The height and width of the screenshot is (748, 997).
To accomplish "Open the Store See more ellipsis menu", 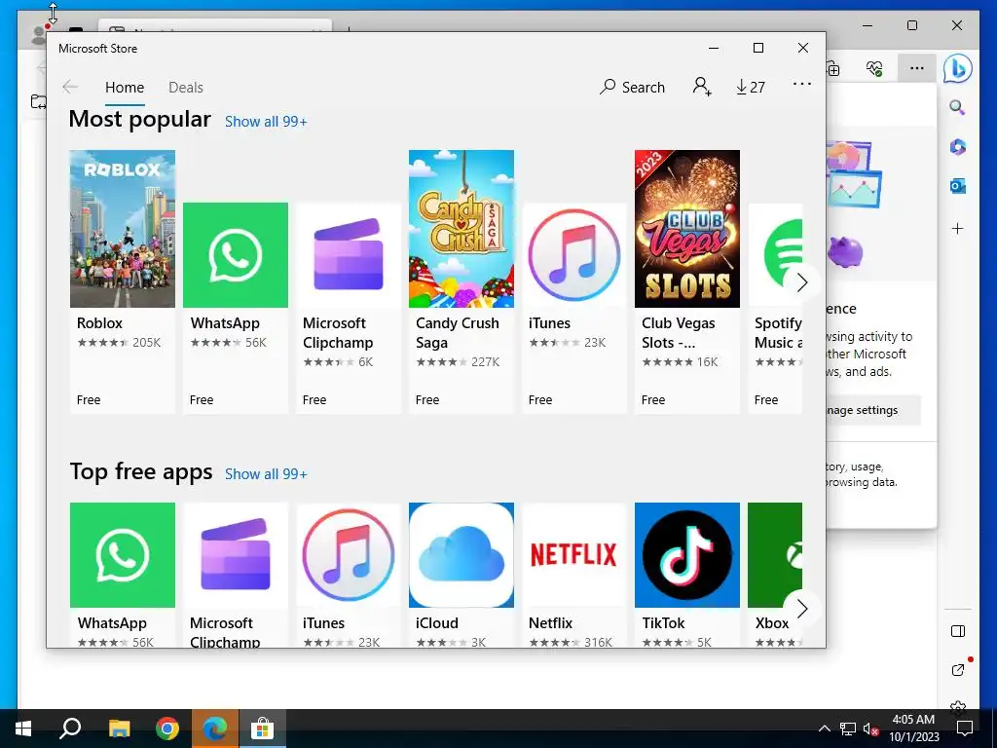I will 802,84.
